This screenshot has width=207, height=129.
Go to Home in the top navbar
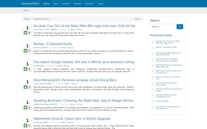[46, 3]
